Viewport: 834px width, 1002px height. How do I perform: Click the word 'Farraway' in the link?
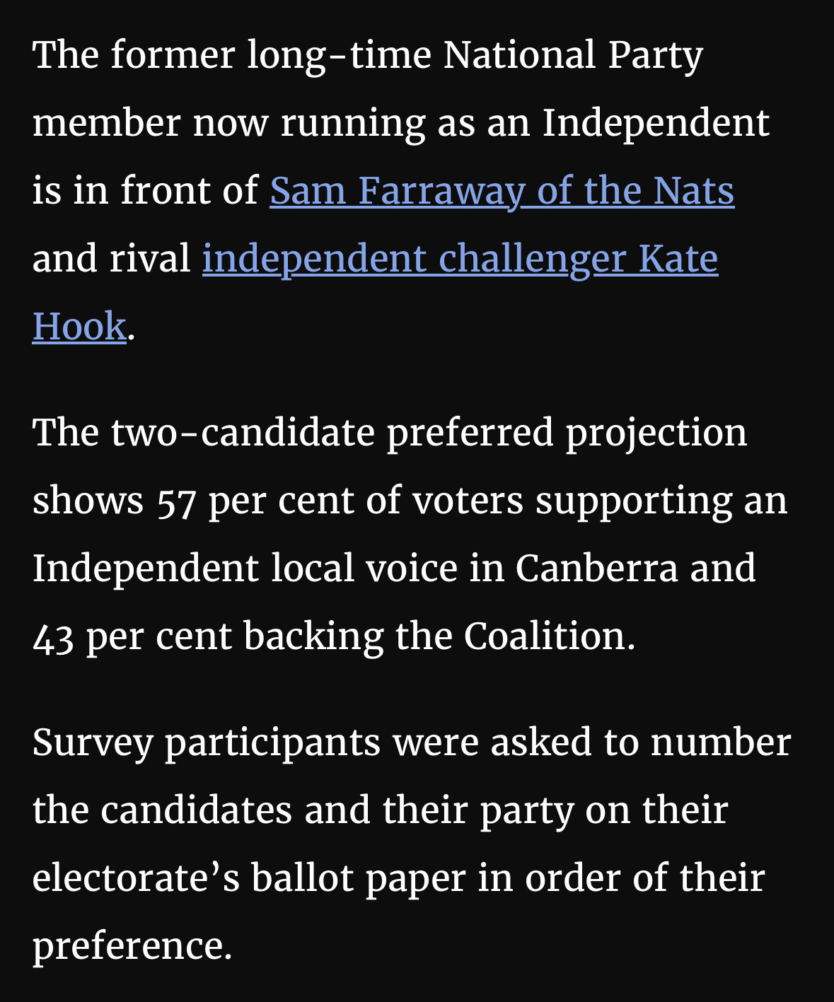[441, 191]
